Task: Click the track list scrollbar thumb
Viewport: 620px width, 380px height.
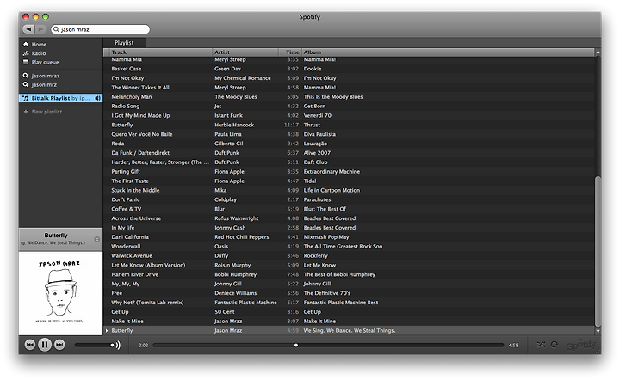Action: (598, 250)
